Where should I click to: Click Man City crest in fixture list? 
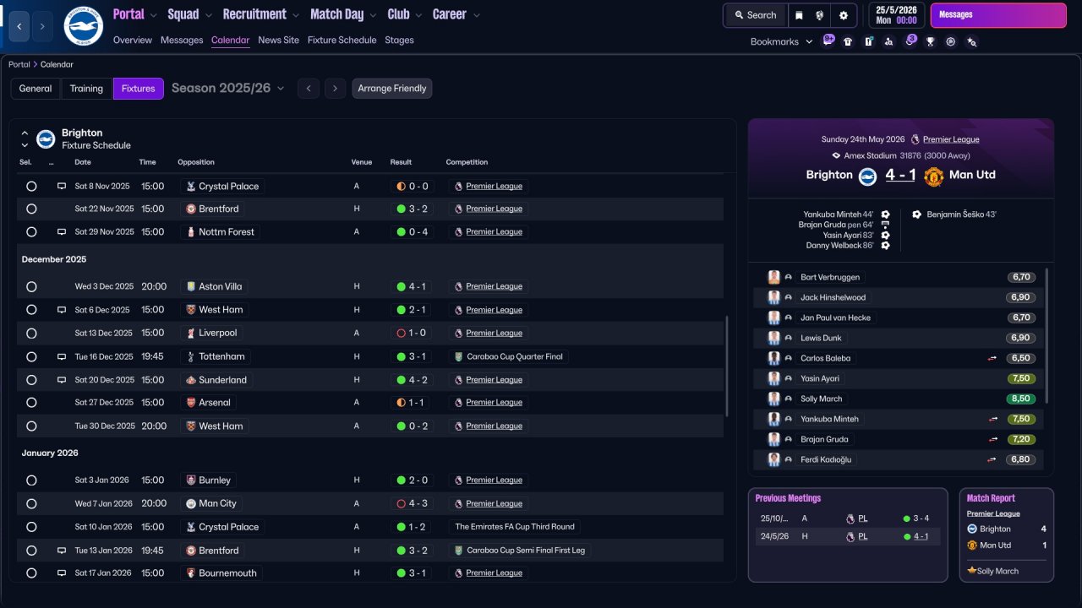(191, 503)
